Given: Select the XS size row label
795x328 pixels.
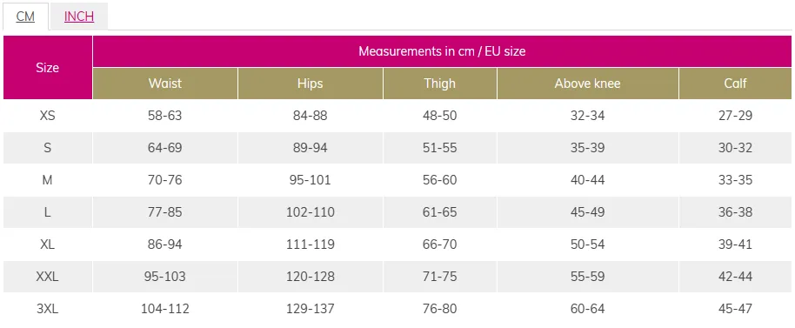Looking at the screenshot, I should tap(48, 116).
